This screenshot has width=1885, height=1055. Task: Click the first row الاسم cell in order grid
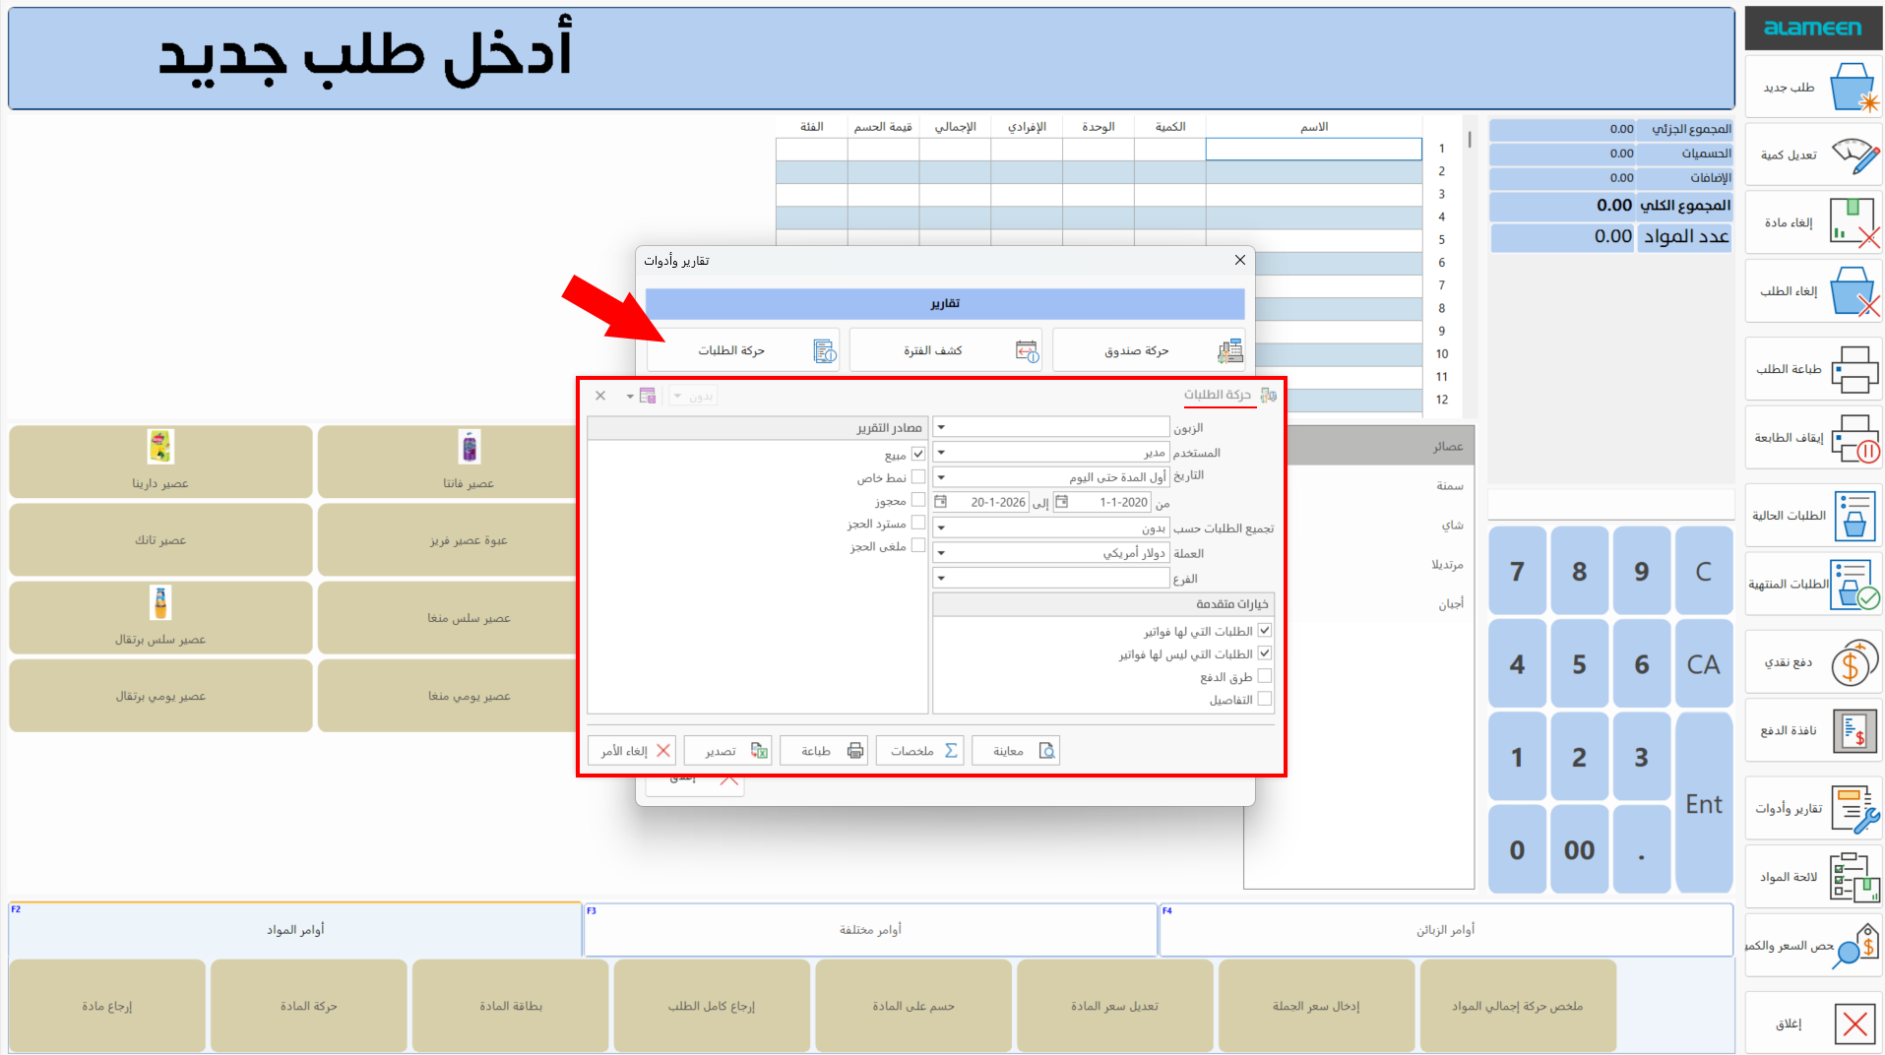point(1314,149)
